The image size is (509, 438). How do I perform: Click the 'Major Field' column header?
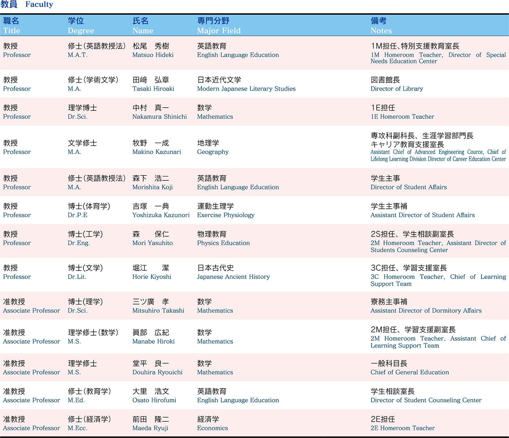click(x=219, y=31)
